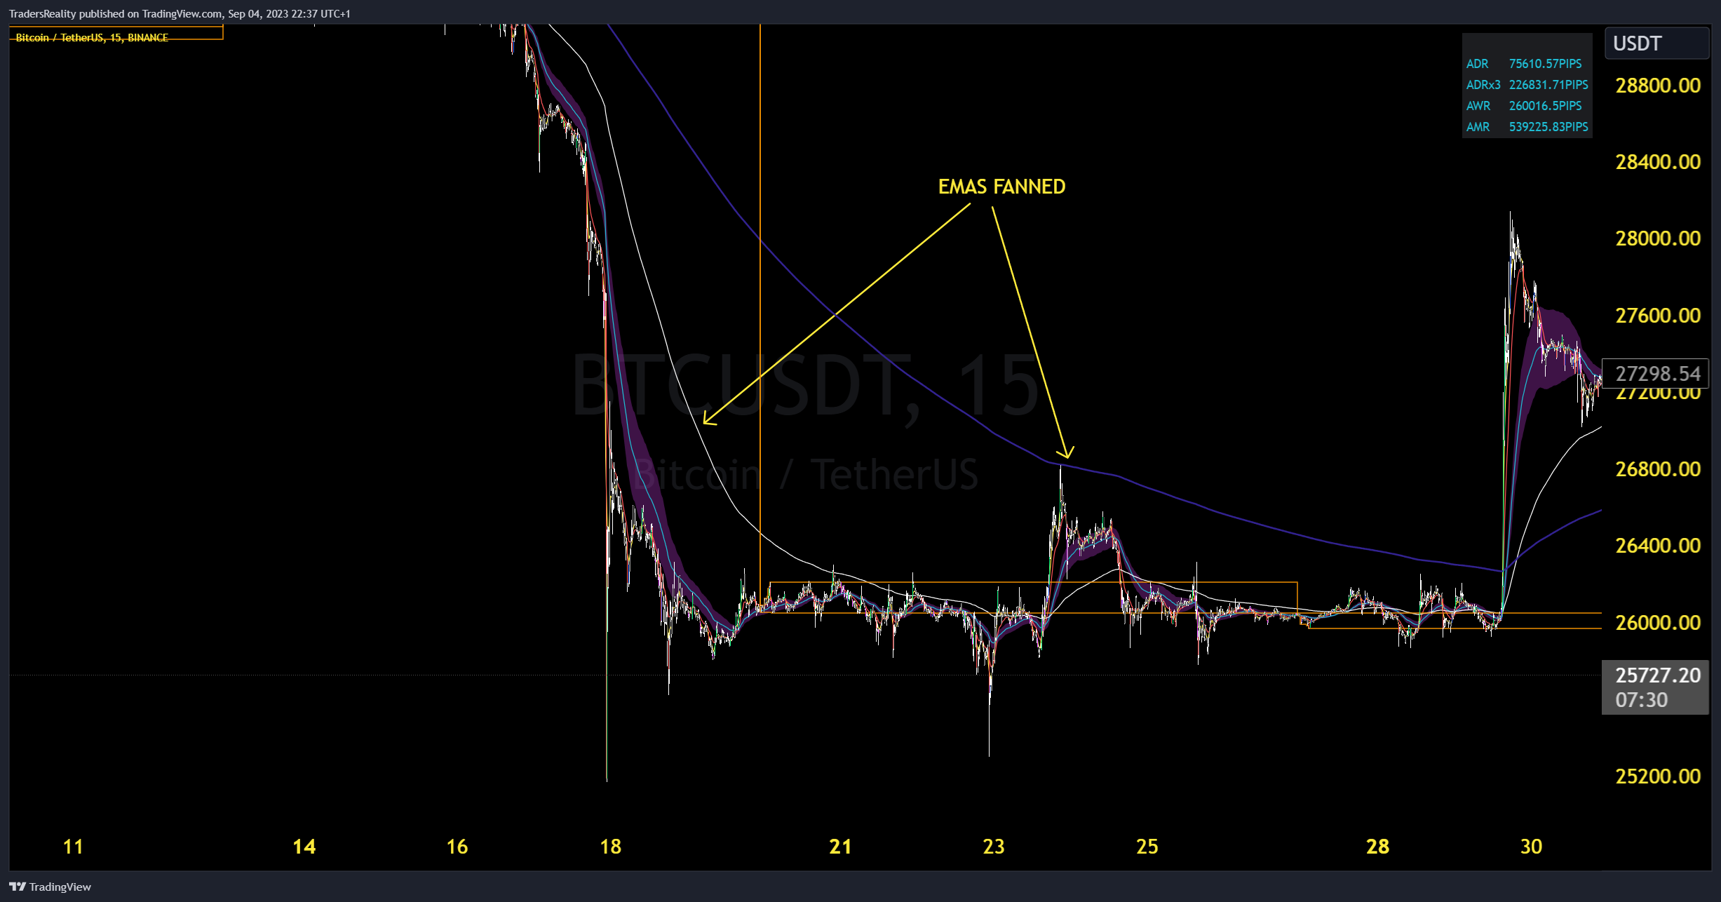1721x902 pixels.
Task: Click the 07:30 countdown label
Action: [1641, 700]
